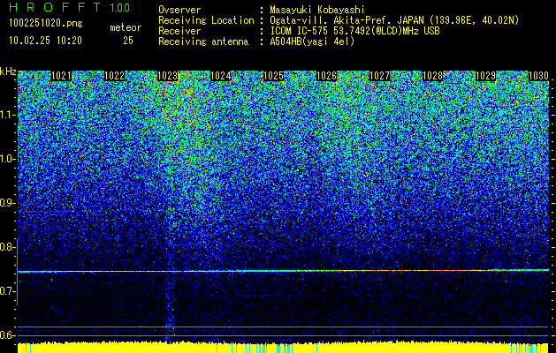
Task: Click the Receiving Location value text
Action: 394,20
